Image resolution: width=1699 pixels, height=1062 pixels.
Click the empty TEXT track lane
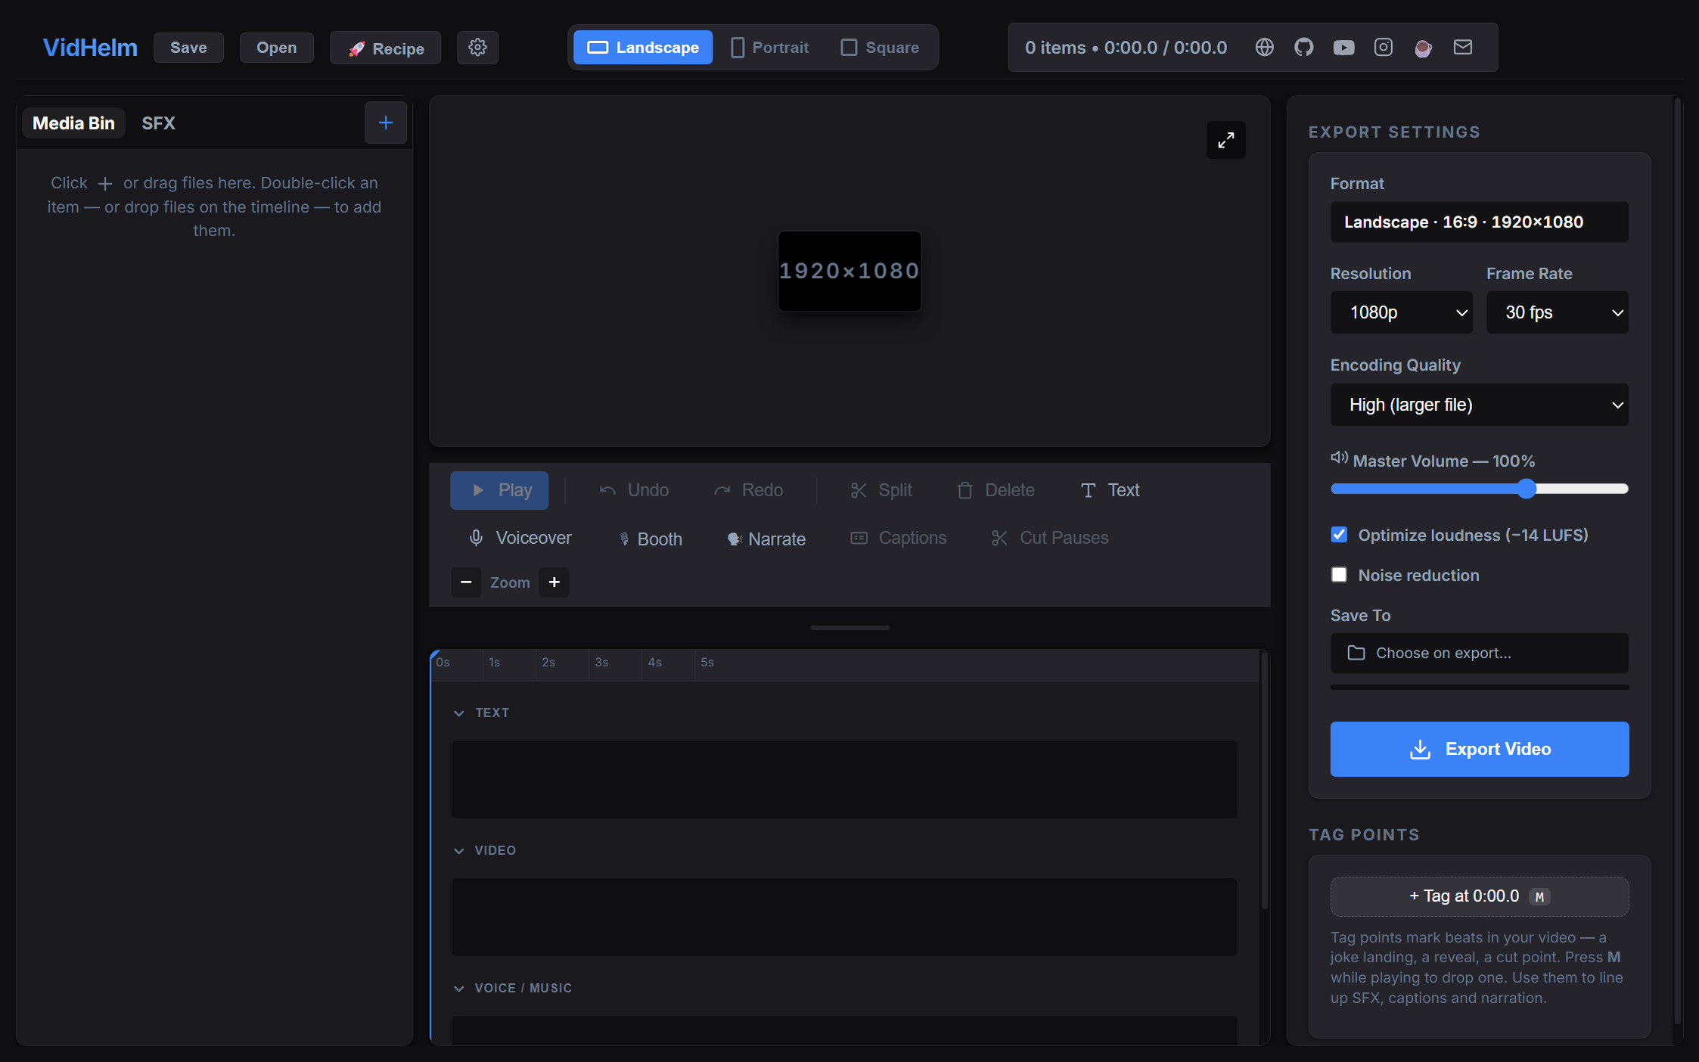[844, 779]
